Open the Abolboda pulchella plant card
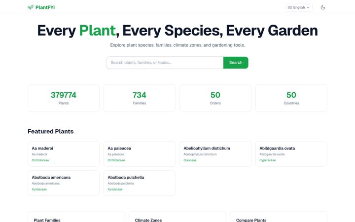The height and width of the screenshot is (222, 355). 140,183
